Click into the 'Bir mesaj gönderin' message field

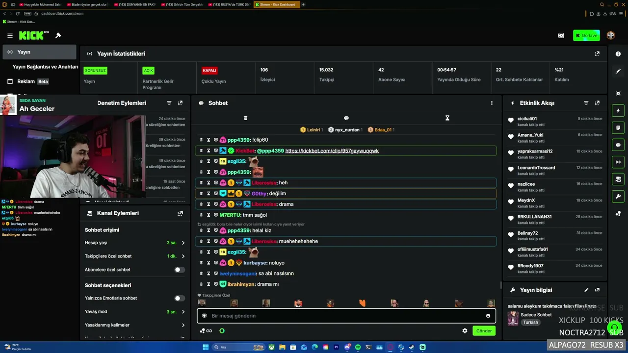click(x=346, y=316)
